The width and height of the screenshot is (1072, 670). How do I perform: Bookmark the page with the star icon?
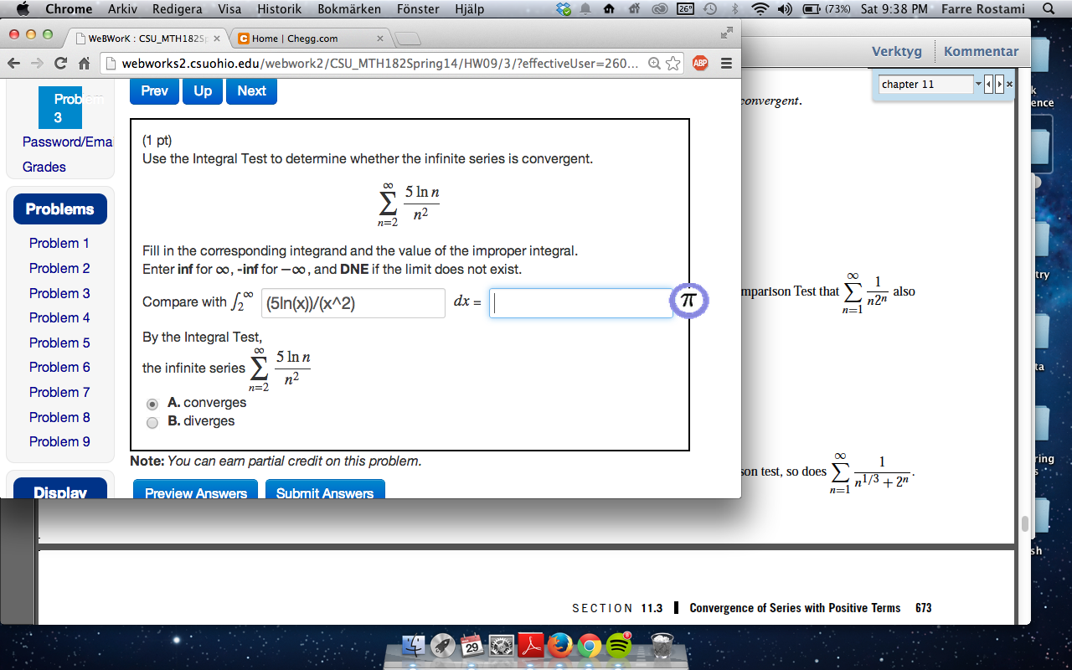[x=673, y=63]
